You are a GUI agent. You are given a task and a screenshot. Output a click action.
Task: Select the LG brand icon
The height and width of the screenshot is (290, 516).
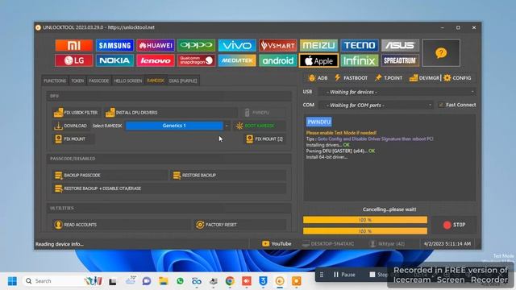[73, 60]
